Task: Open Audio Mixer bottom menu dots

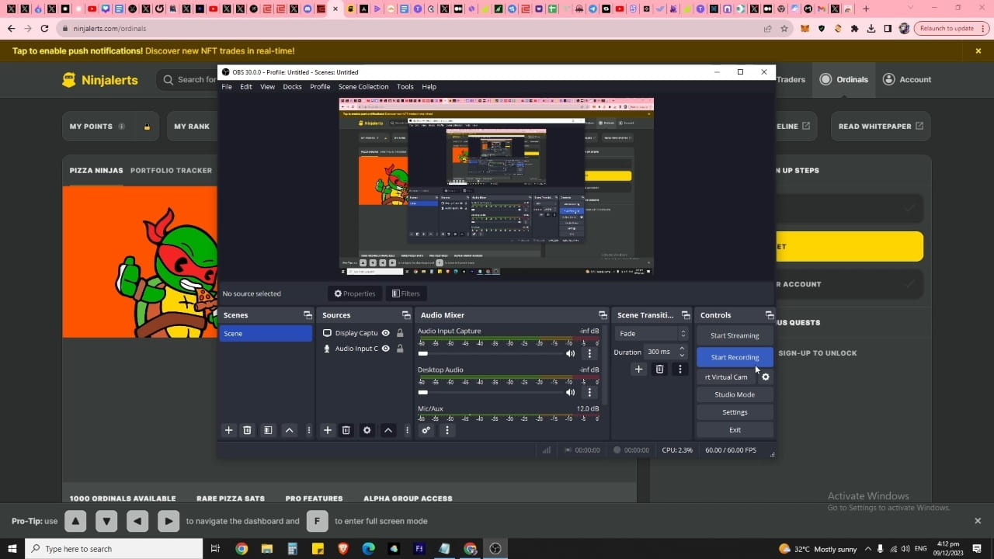Action: [447, 430]
